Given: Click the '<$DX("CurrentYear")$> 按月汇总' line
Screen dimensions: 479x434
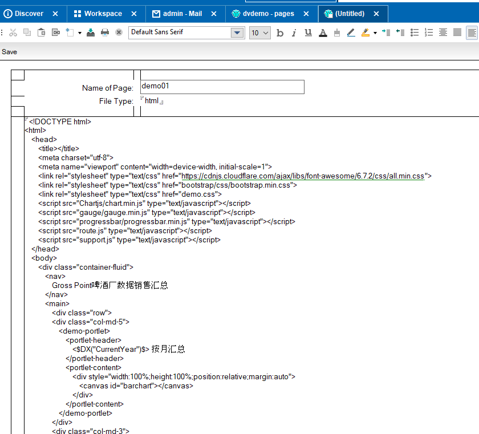Looking at the screenshot, I should point(129,350).
